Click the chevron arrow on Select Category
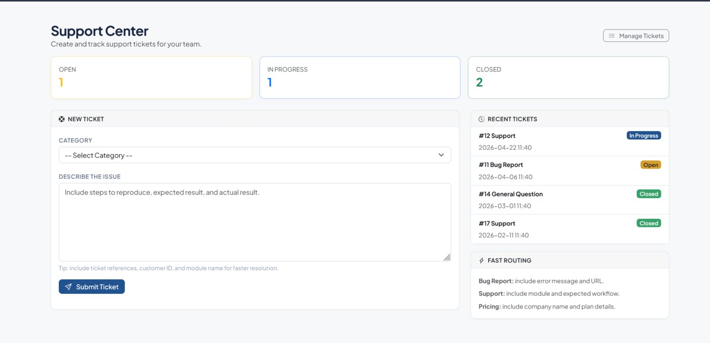 click(441, 155)
